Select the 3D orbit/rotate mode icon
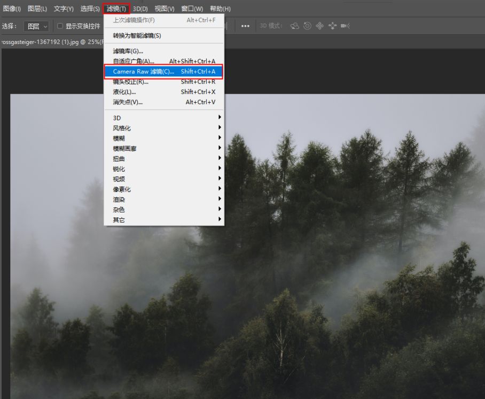Screen dimensions: 485x399 click(x=295, y=26)
